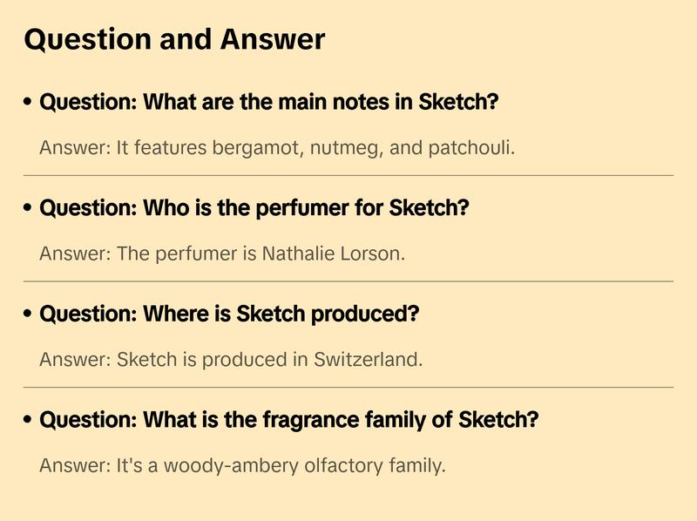
Task: Select the question about Sketch's main notes
Action: (x=269, y=102)
